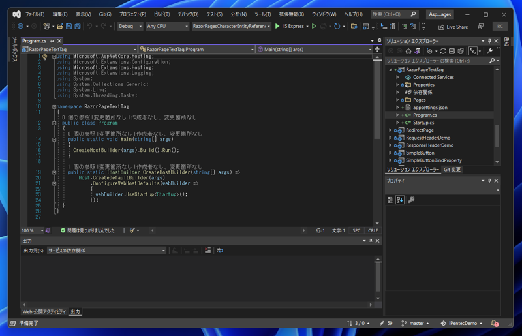Expand the Pages folder node
Viewport: 522px width, 336px height.
tap(397, 100)
